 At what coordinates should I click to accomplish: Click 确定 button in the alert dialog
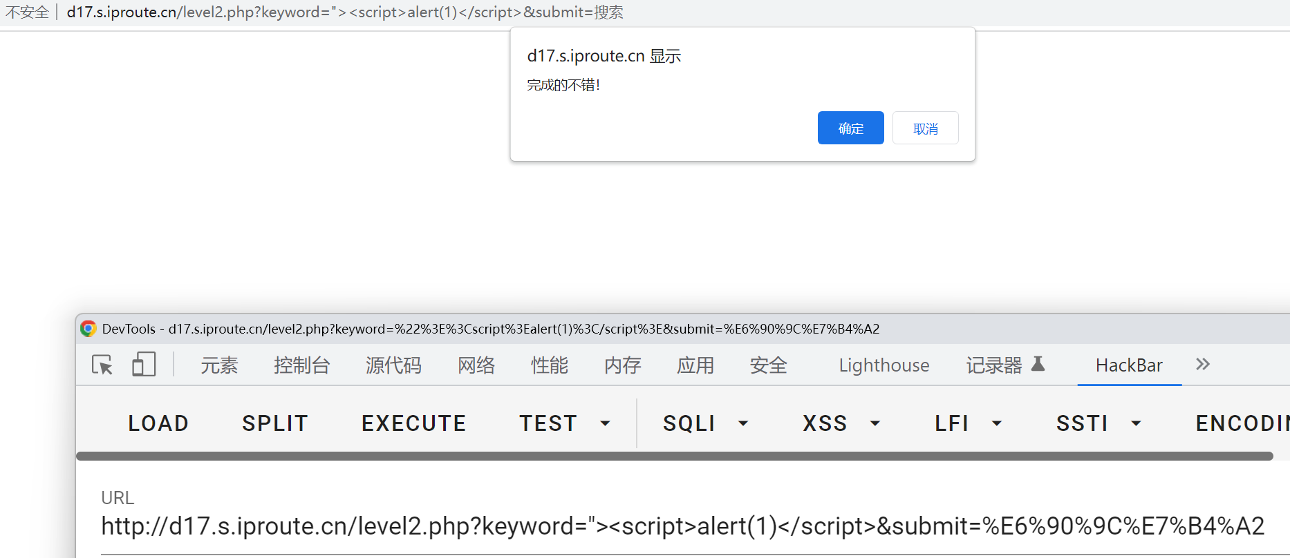850,128
